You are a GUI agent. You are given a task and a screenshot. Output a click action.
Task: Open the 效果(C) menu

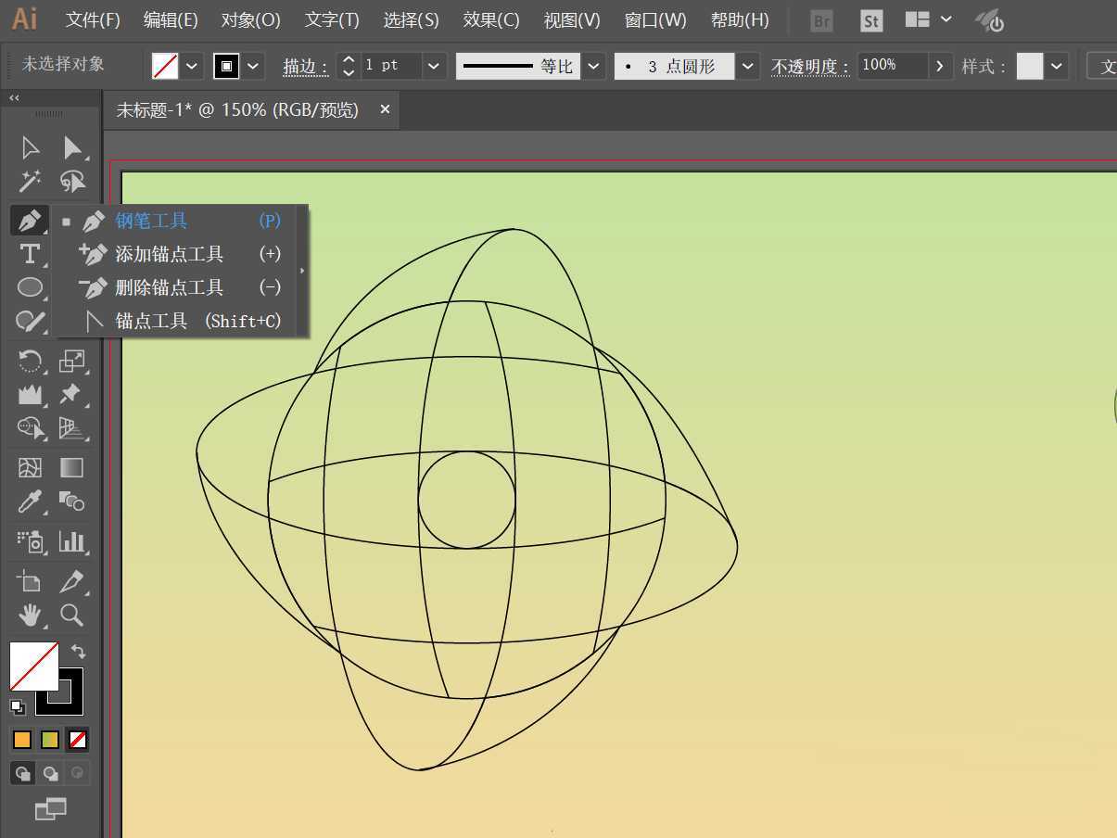pyautogui.click(x=491, y=19)
